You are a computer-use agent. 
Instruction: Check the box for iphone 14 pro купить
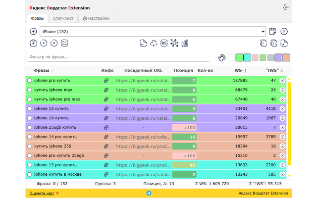30,137
